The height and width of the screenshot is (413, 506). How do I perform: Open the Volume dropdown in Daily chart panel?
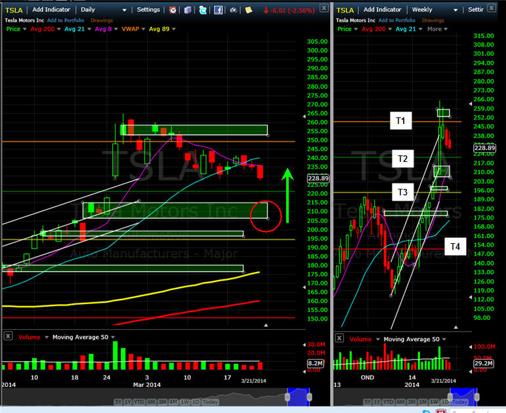pos(47,337)
